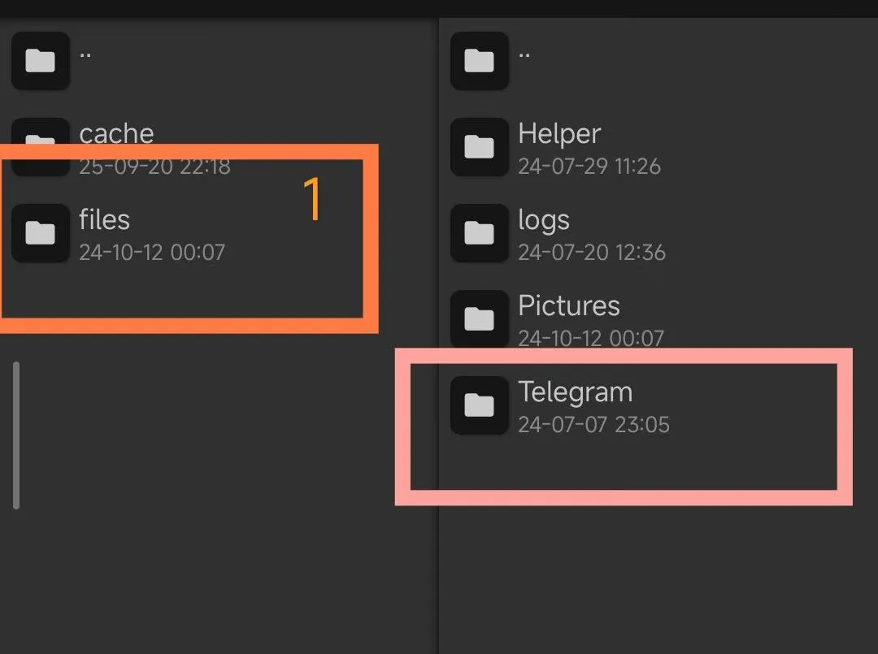Go up via left pane ".." text
Image resolution: width=878 pixels, height=654 pixels.
click(x=85, y=54)
